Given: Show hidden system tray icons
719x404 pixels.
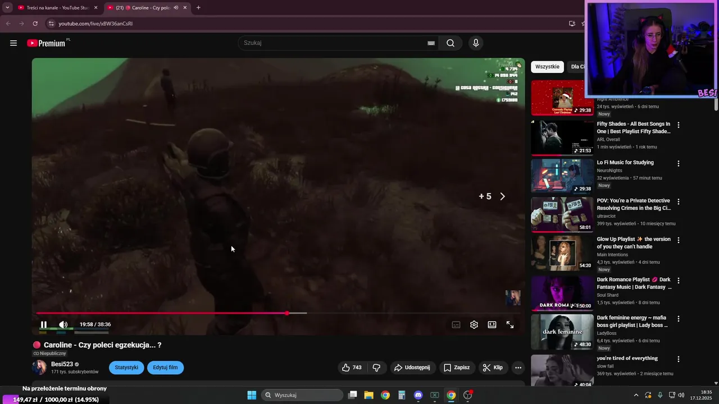Looking at the screenshot, I should coord(636,395).
